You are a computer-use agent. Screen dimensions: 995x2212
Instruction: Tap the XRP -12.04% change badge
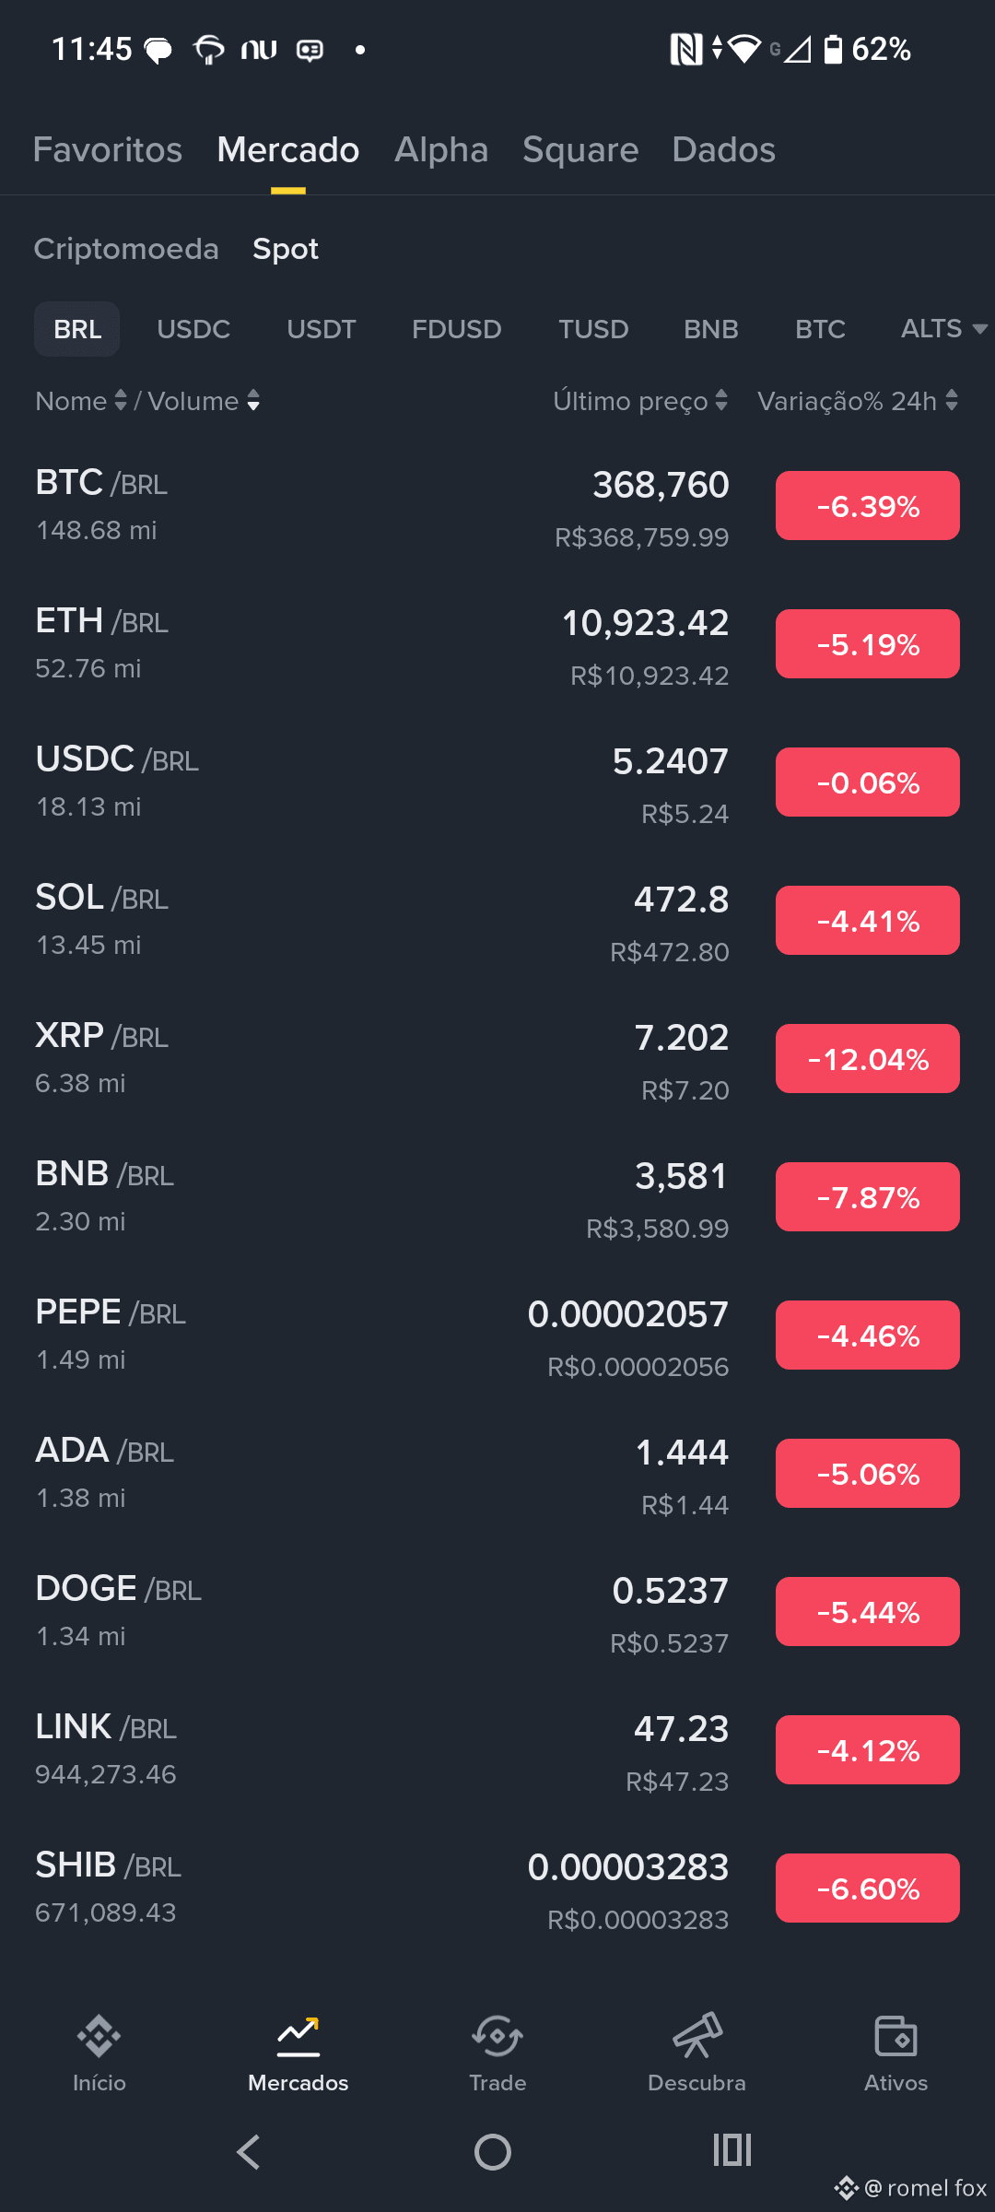click(x=868, y=1059)
